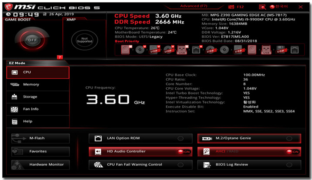
Task: Click the EZ Mode header label
Action: click(17, 63)
